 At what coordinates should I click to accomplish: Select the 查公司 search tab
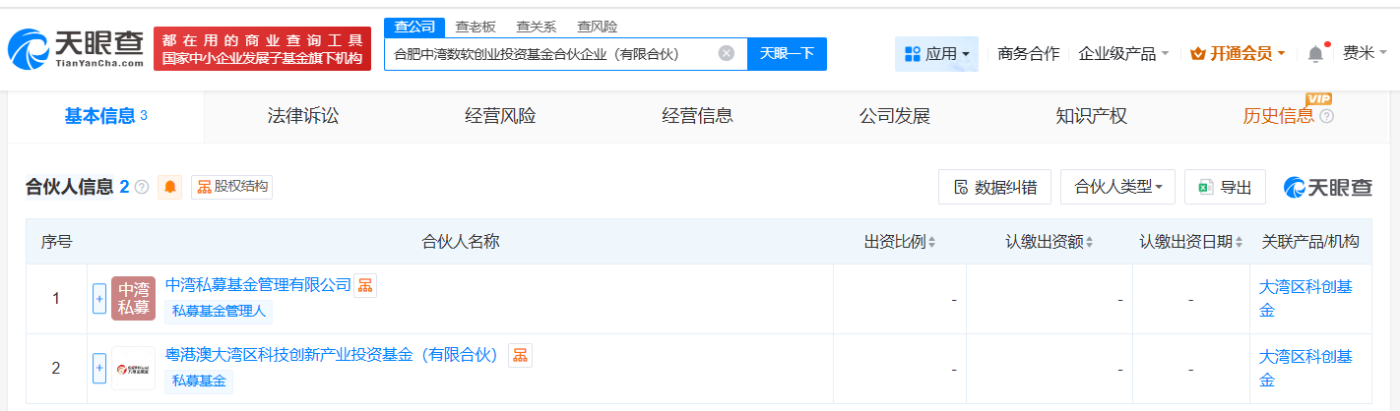coord(414,27)
